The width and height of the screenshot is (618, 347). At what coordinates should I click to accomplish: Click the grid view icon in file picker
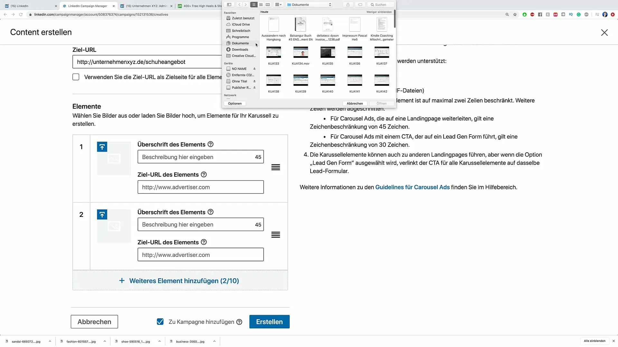254,5
